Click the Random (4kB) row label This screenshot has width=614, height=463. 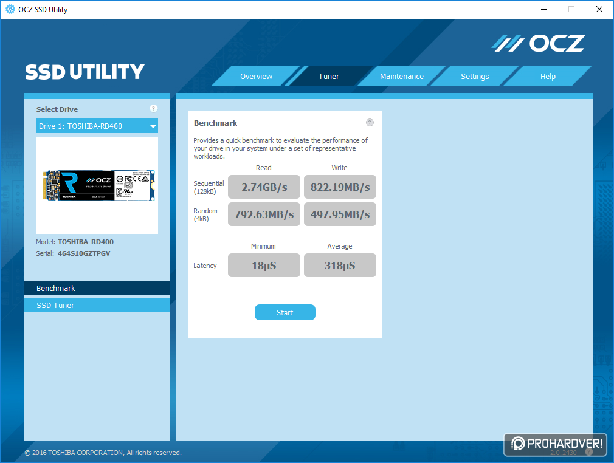coord(205,214)
